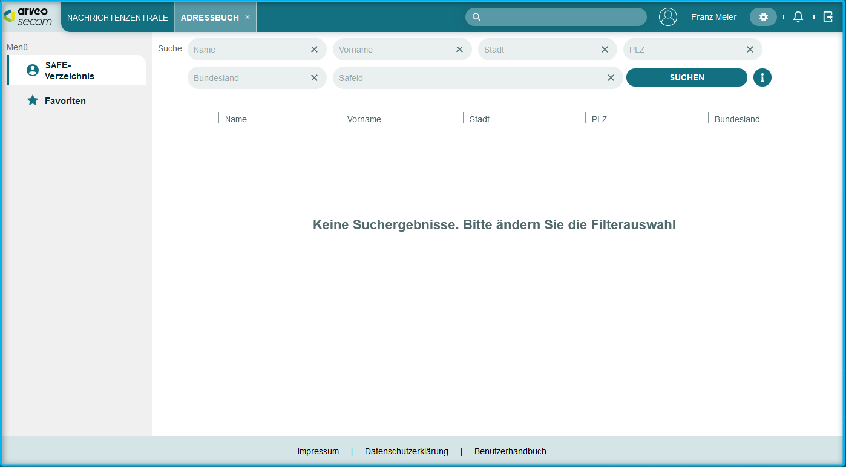Switch to the Nachrichtenzentrale tab

click(x=117, y=18)
